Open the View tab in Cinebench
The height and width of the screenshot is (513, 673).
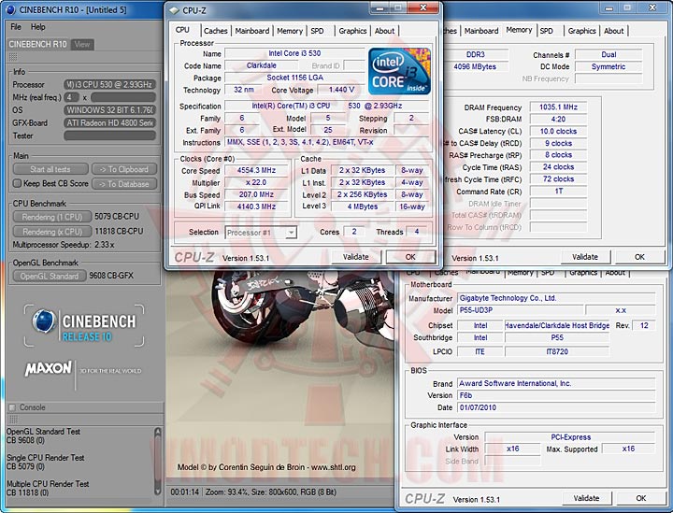pyautogui.click(x=82, y=44)
